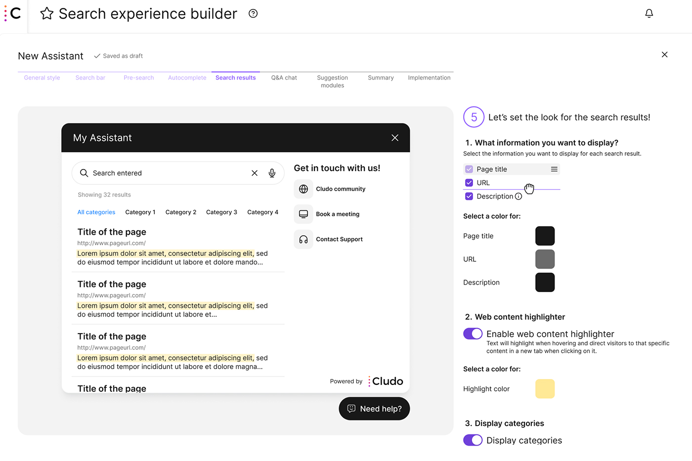The image size is (692, 461).
Task: Pick the Description color swatch
Action: [x=545, y=282]
